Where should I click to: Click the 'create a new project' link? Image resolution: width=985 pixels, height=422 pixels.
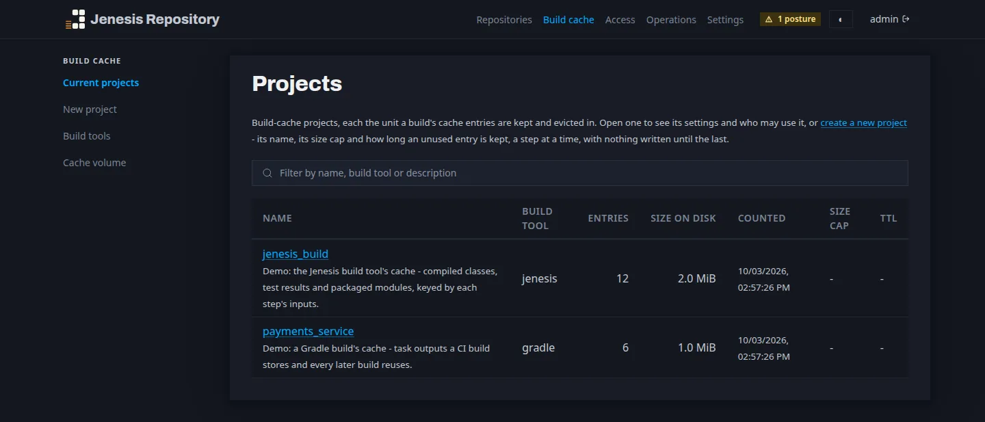pos(863,123)
